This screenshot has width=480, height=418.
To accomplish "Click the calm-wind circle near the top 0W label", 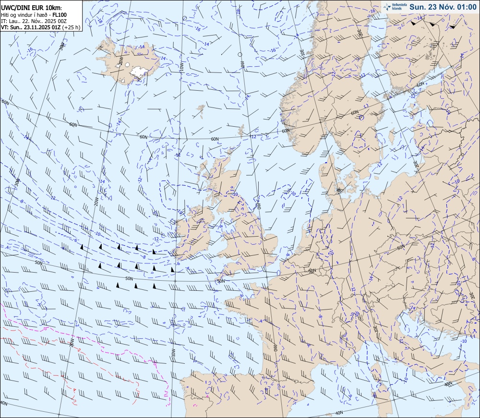I will coord(240,54).
